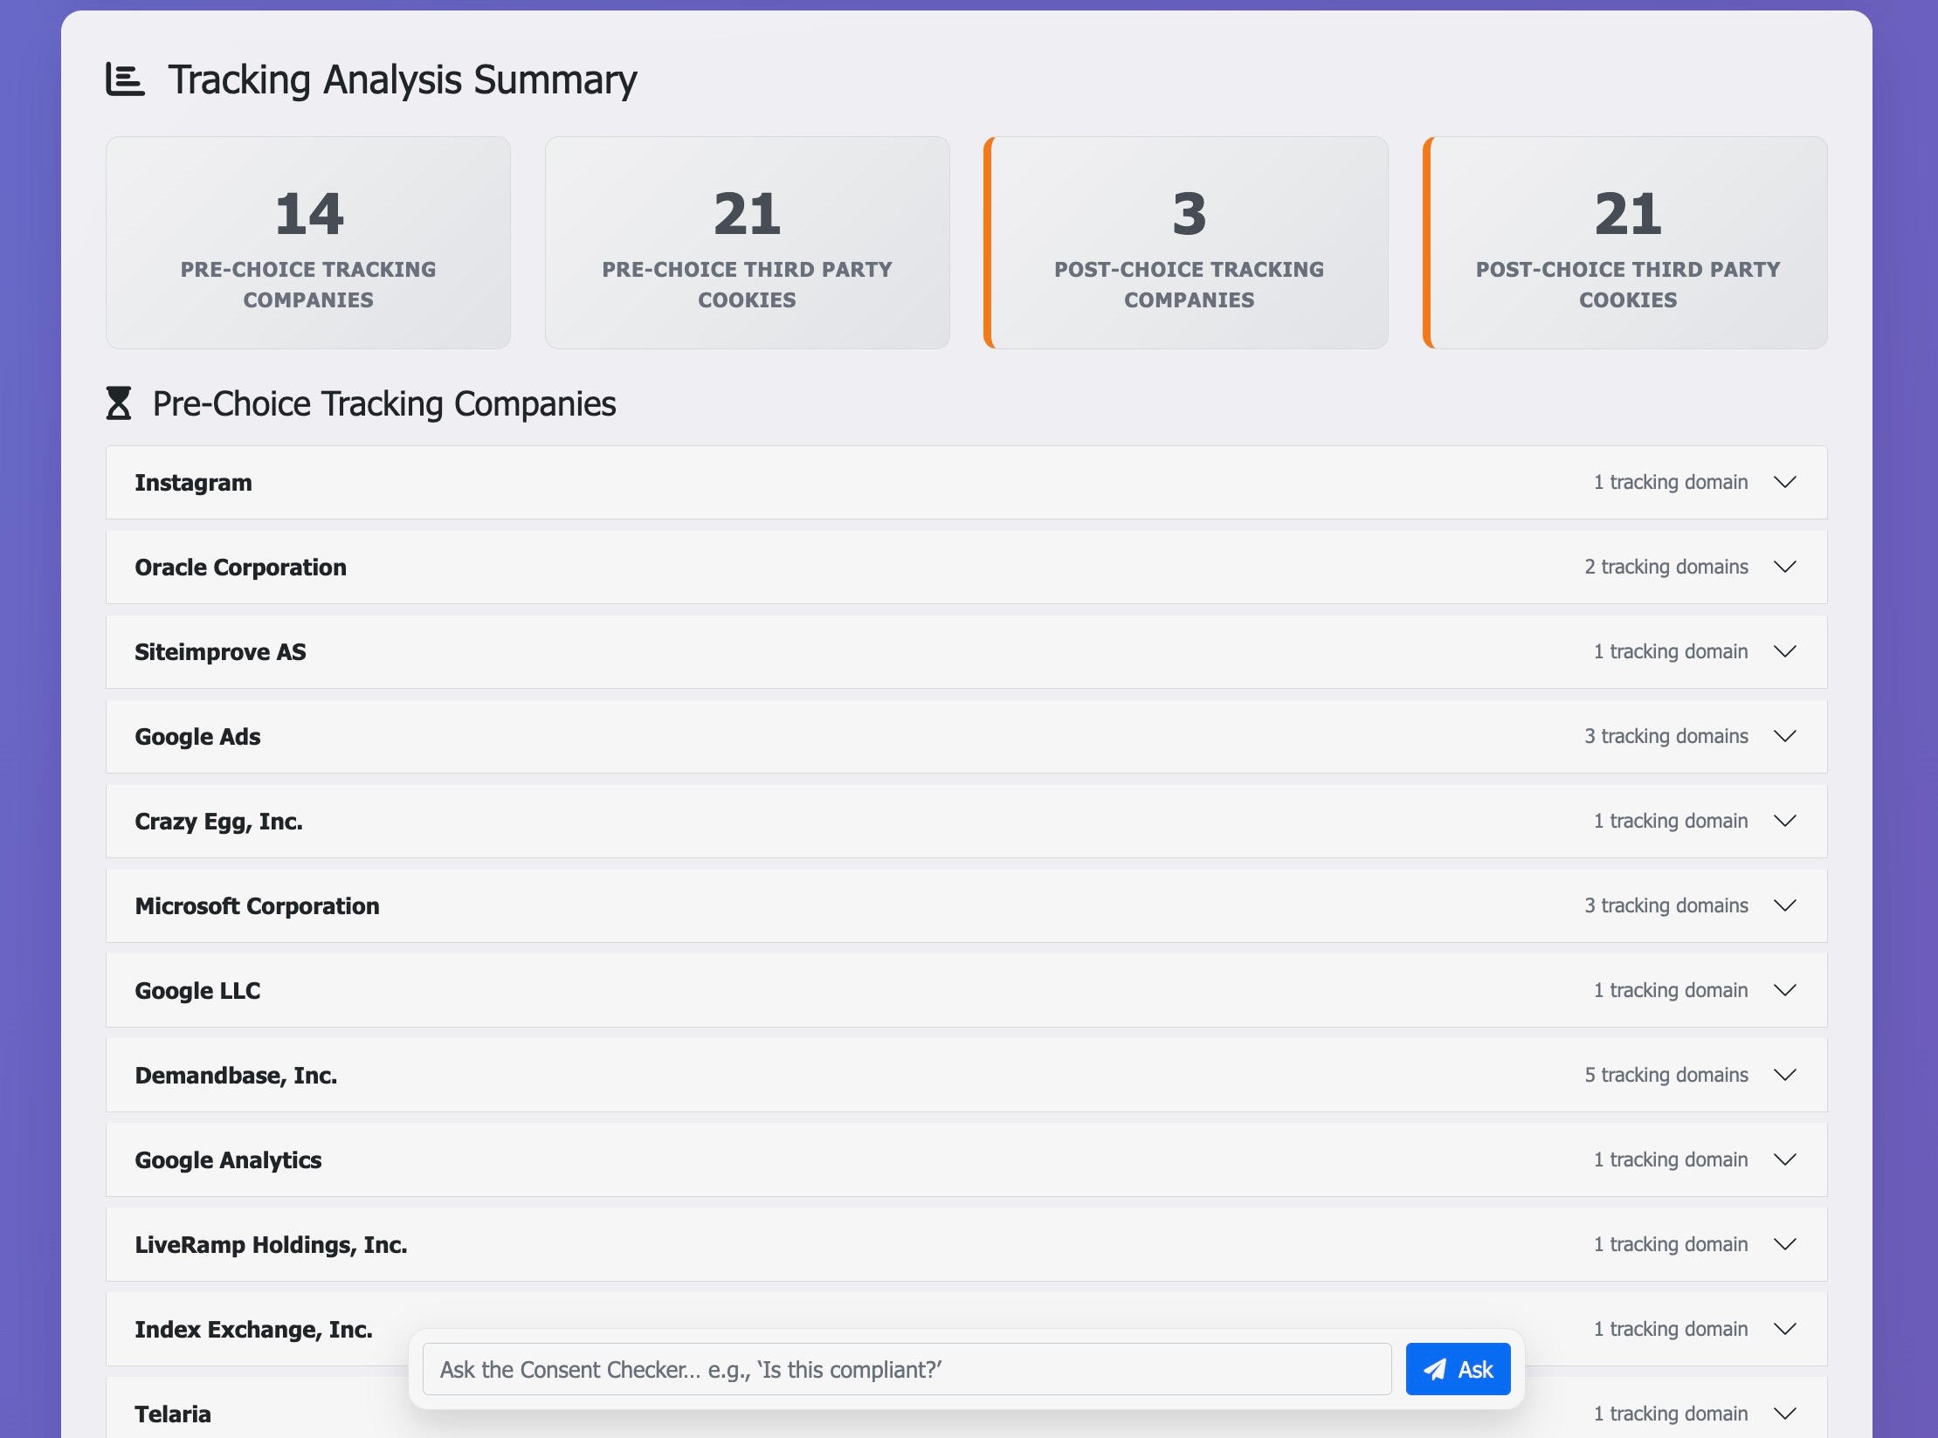Click the hourglass icon beside Pre-Choice Tracking Companies
The width and height of the screenshot is (1938, 1438).
coord(119,403)
